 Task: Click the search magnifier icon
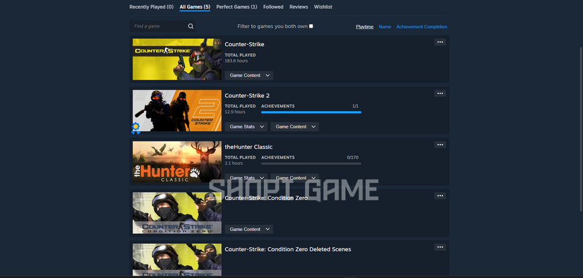(x=191, y=26)
